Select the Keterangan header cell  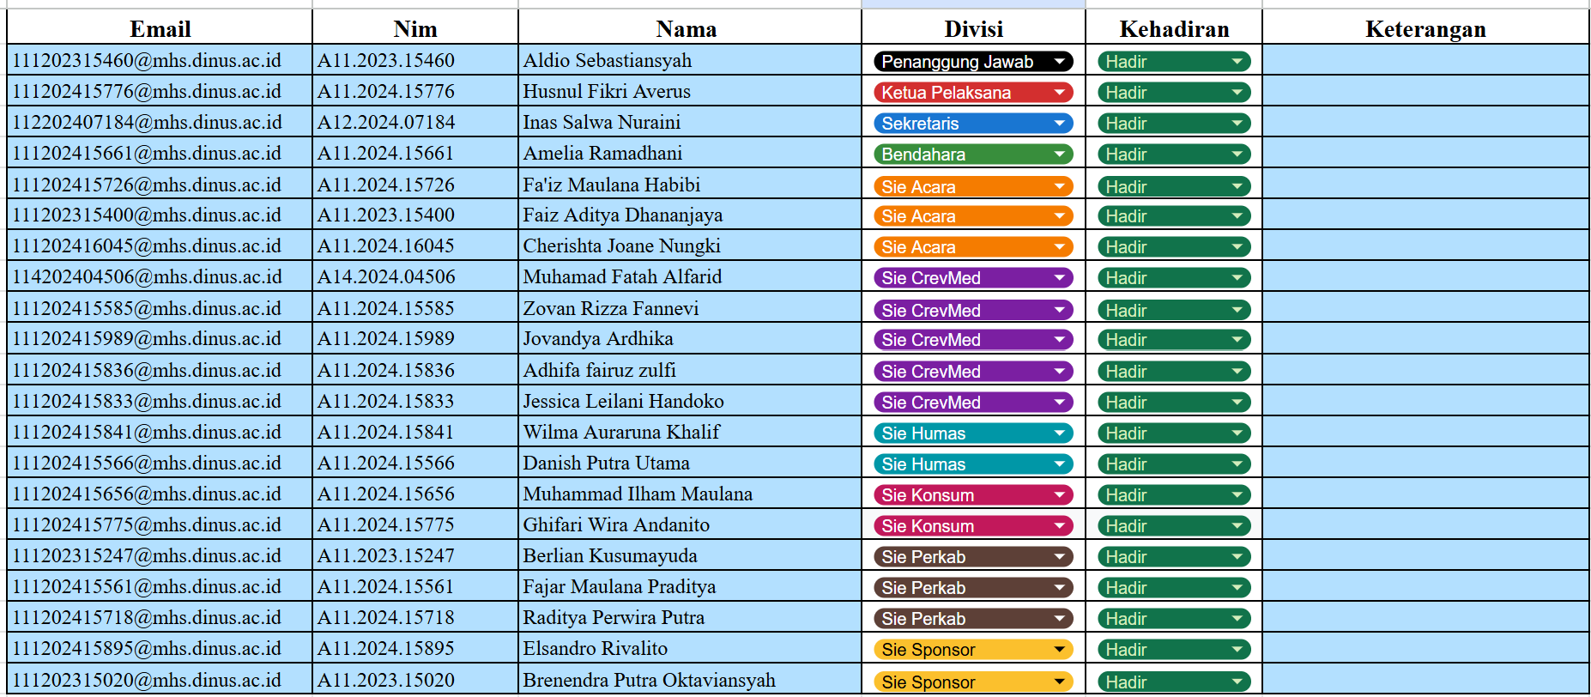tap(1425, 28)
